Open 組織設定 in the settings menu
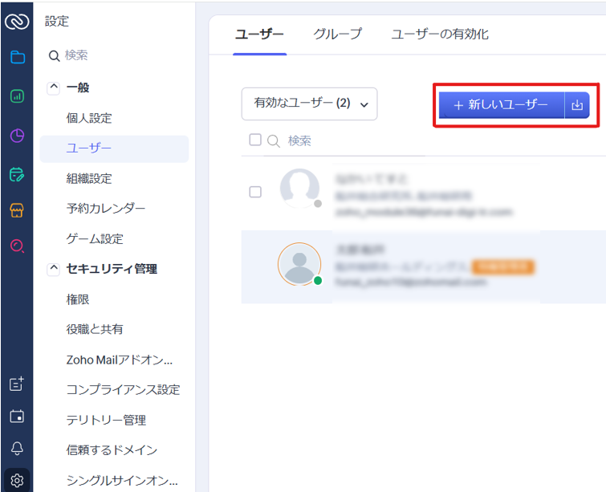The width and height of the screenshot is (606, 492). [x=89, y=178]
